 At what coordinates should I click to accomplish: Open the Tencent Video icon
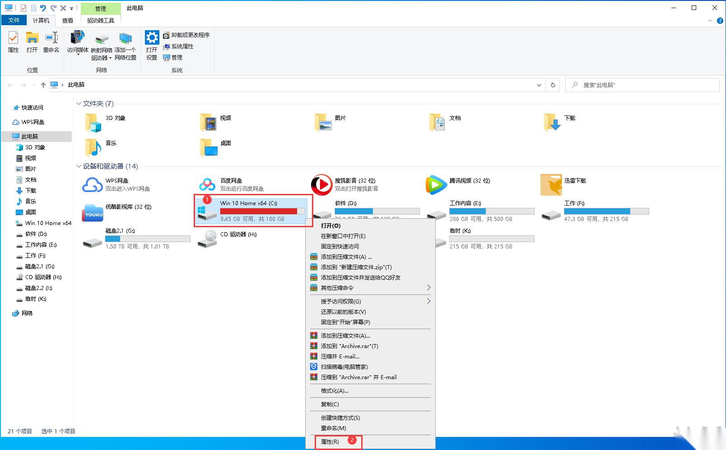436,184
